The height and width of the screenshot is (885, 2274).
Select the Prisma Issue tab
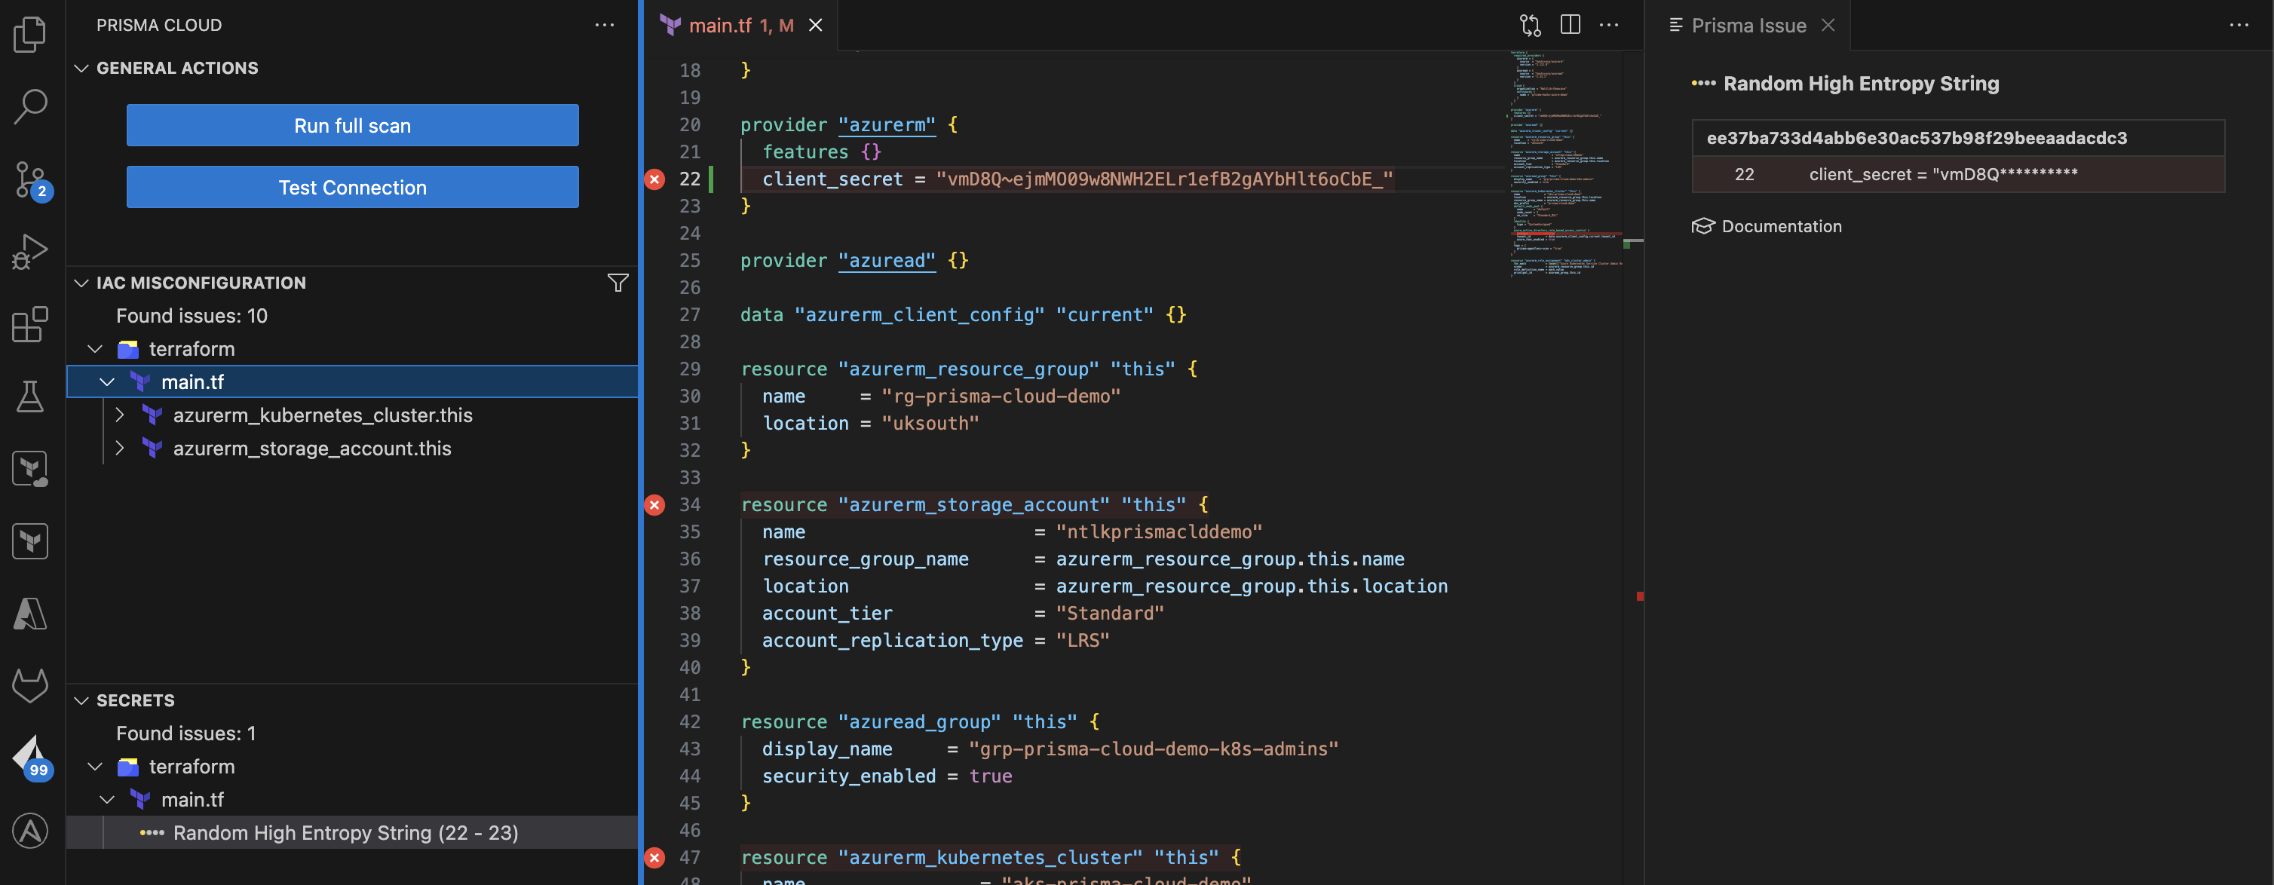click(1748, 26)
